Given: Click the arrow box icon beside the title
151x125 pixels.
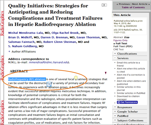Looking at the screenshot, I should 104,5.
